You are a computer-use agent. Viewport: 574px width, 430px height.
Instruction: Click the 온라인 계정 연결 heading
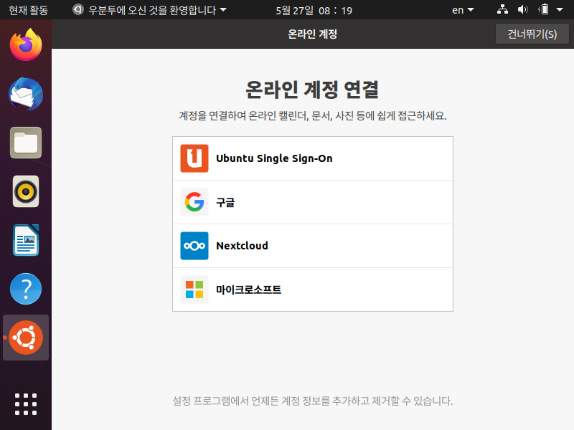pyautogui.click(x=312, y=90)
